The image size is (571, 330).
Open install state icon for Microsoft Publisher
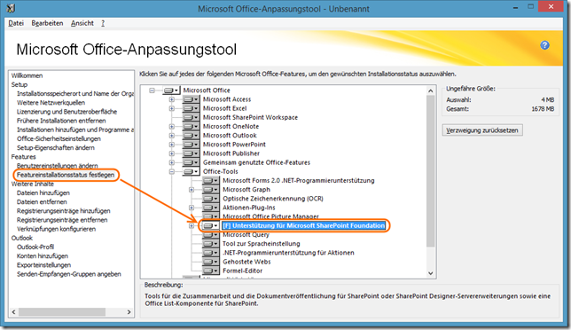[191, 153]
